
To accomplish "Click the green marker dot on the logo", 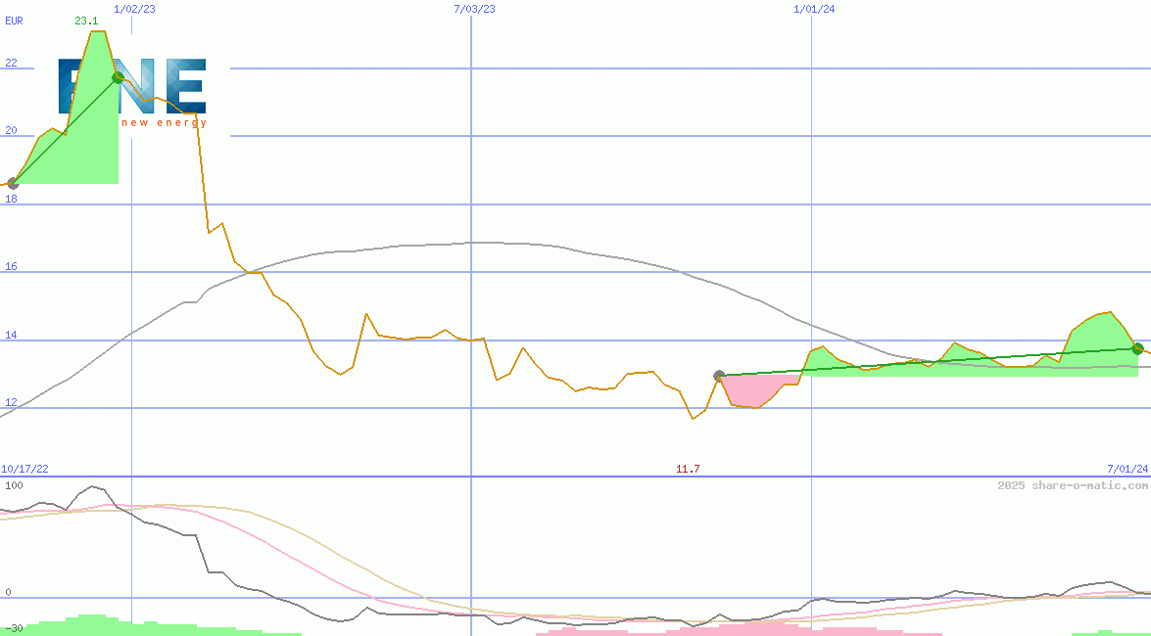I will [x=119, y=77].
